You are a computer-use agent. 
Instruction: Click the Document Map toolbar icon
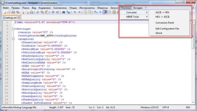coord(114,12)
